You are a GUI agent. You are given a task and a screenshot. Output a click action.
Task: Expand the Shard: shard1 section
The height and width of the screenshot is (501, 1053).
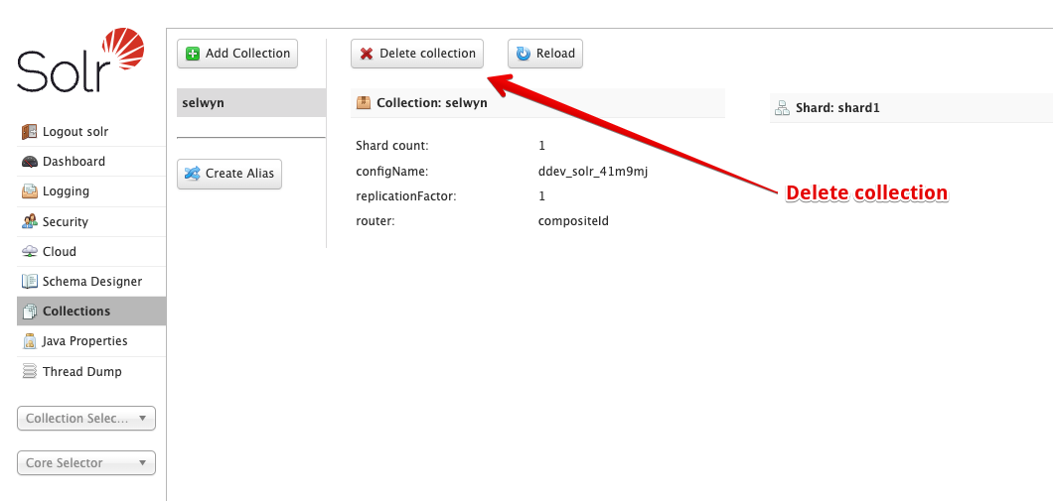[x=911, y=107]
